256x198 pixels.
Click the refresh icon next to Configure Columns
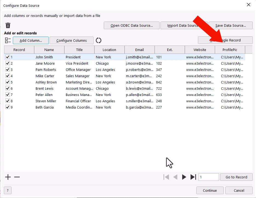99,40
